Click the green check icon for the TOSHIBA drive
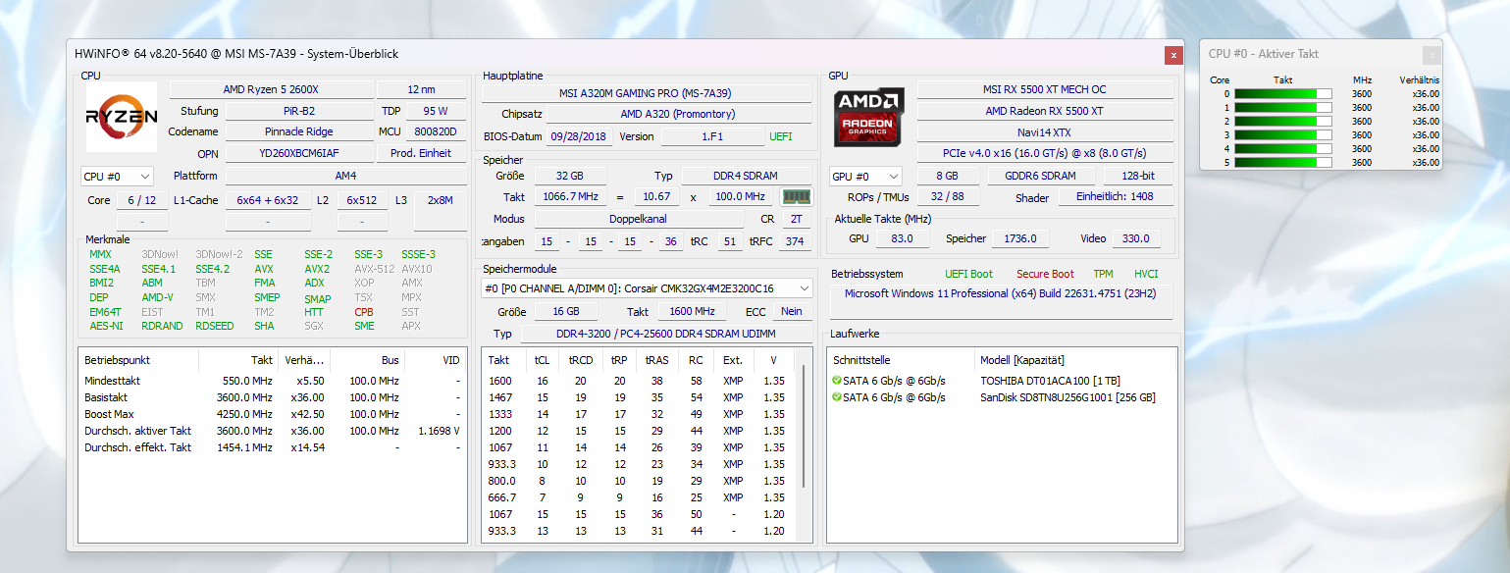This screenshot has height=573, width=1510. click(x=836, y=381)
